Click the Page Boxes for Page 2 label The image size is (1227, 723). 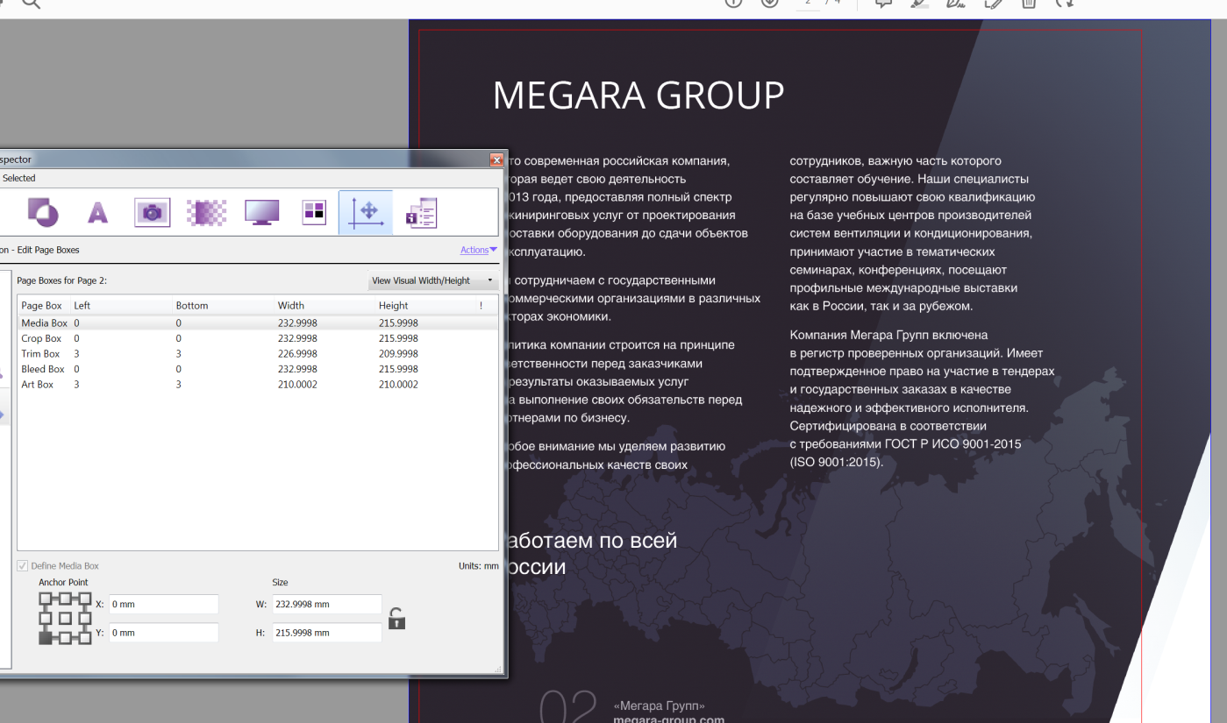61,280
